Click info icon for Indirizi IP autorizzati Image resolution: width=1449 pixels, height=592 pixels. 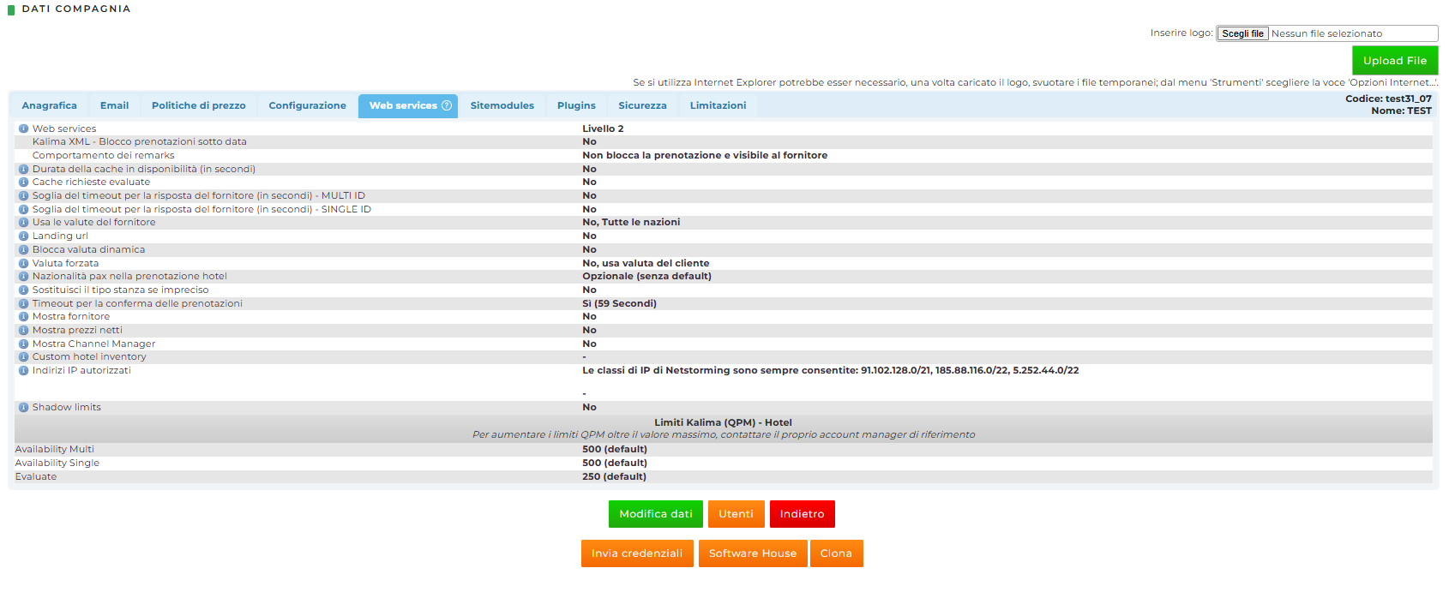click(23, 370)
